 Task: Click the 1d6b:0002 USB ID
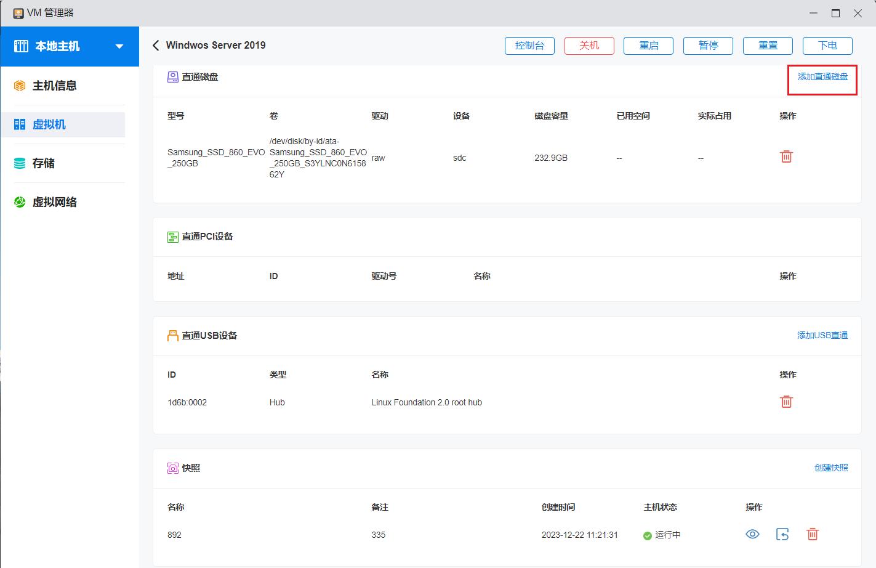tap(187, 402)
